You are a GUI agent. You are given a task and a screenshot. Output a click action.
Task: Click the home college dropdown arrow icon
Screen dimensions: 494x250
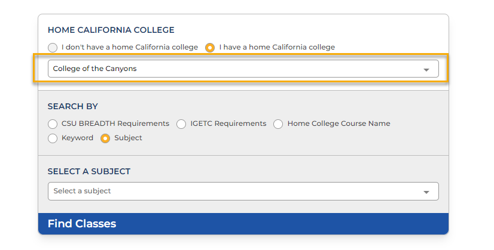[426, 69]
